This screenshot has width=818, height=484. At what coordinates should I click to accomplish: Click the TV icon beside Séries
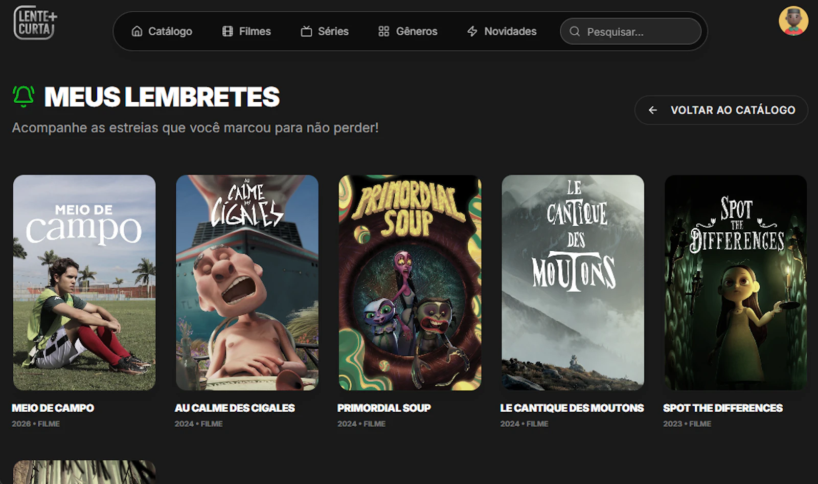click(306, 31)
